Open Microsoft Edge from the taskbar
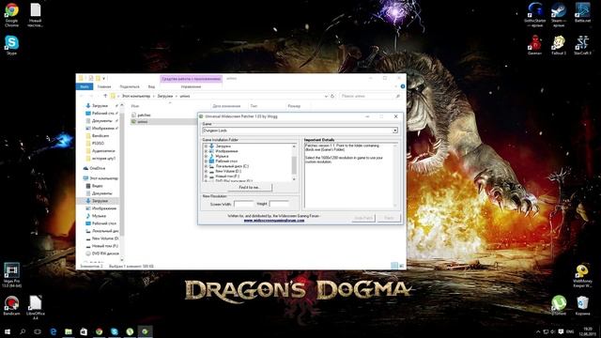Viewport: 601px width, 338px height. click(54, 331)
